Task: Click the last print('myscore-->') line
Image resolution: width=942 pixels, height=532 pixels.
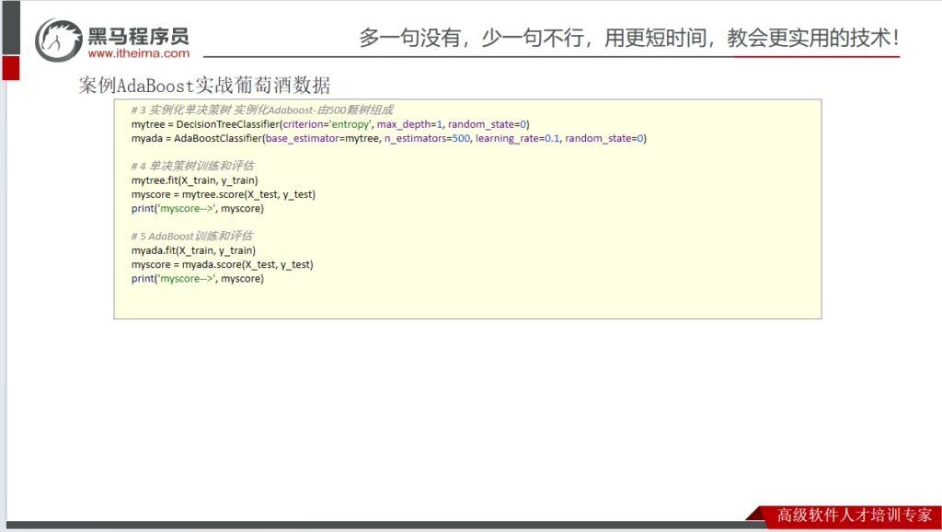Action: coord(197,278)
